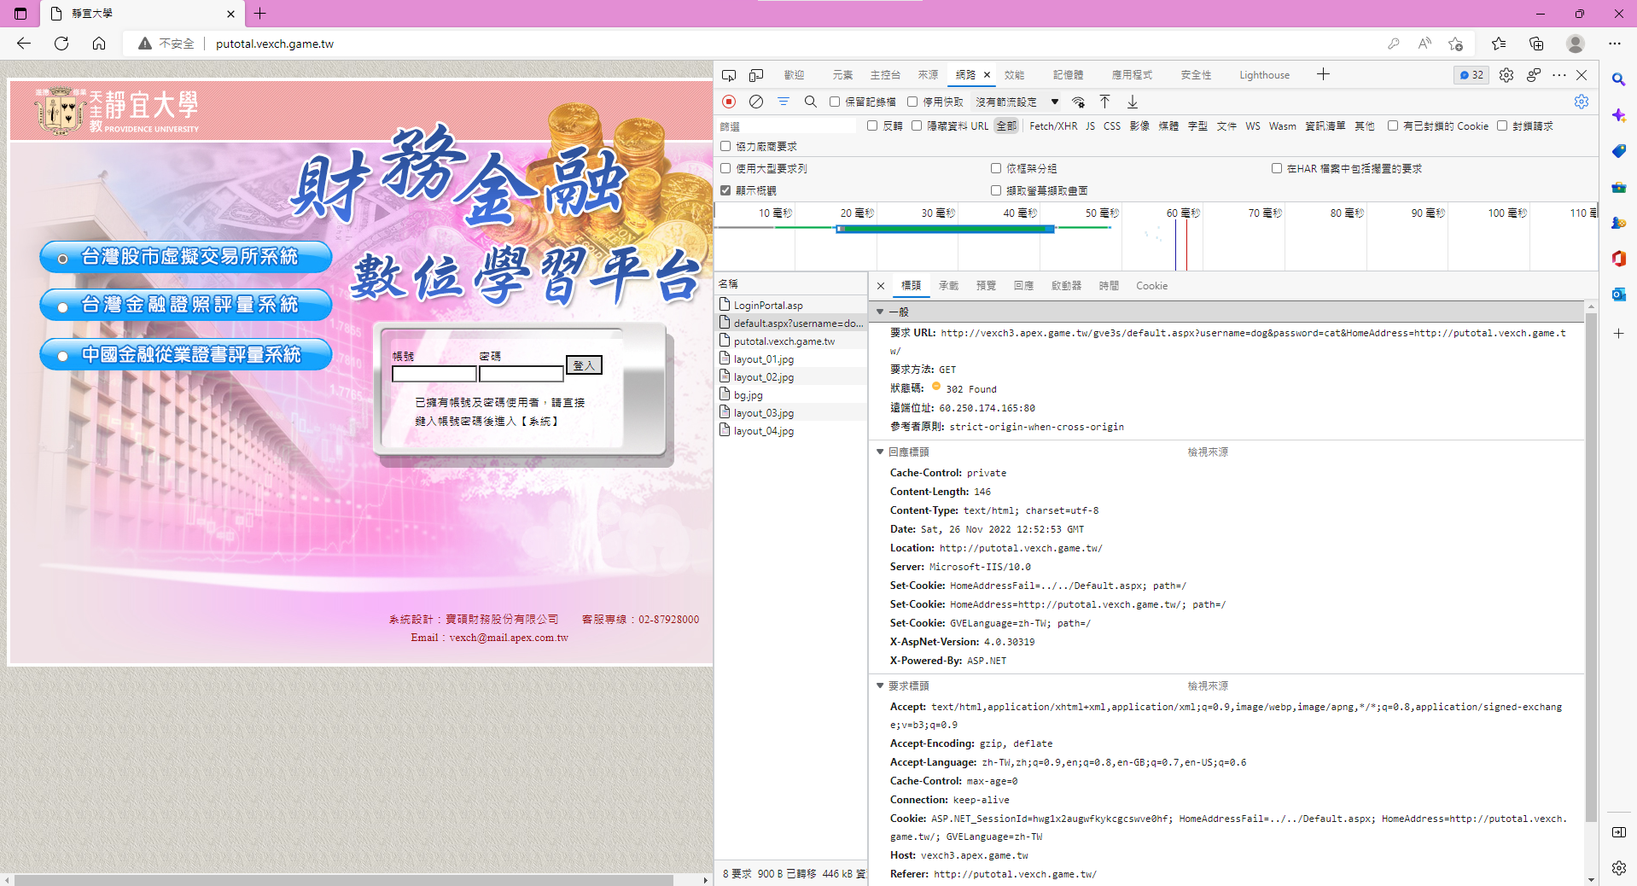The width and height of the screenshot is (1637, 886).
Task: Click the 帳號 username input field
Action: point(434,374)
